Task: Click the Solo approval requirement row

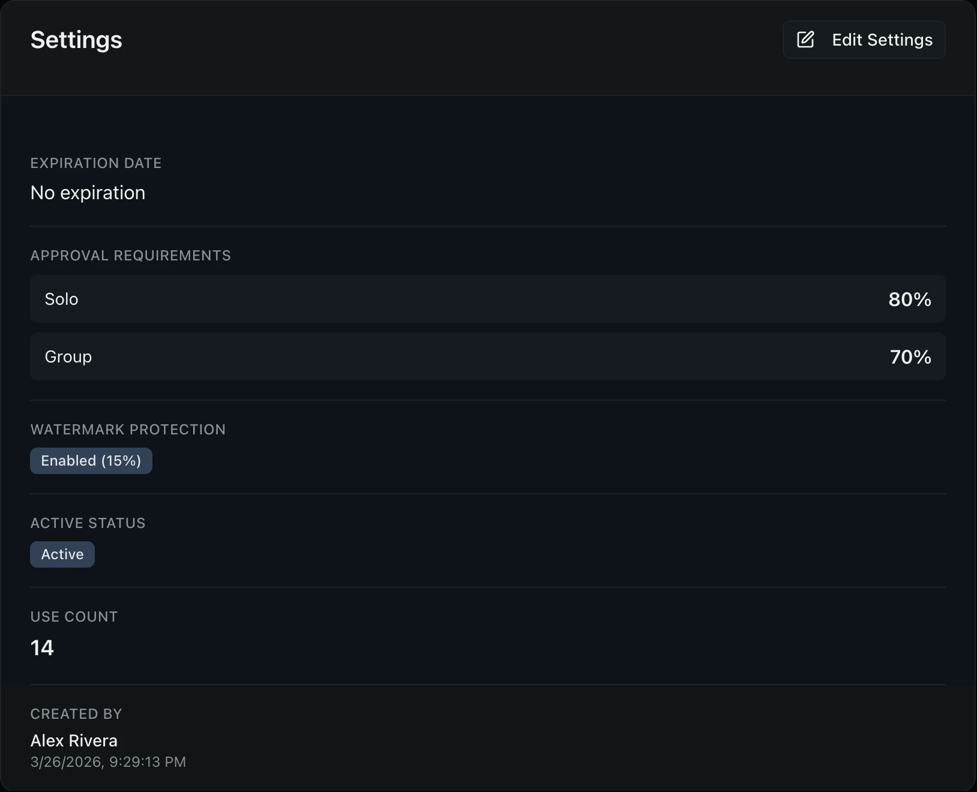Action: tap(487, 299)
